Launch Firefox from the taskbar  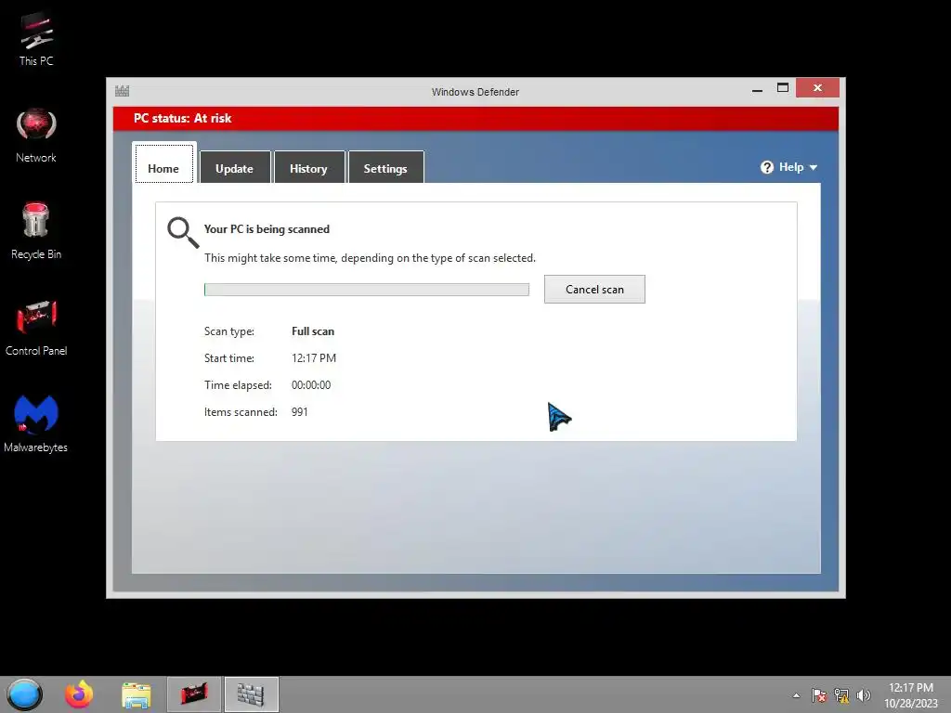tap(80, 694)
